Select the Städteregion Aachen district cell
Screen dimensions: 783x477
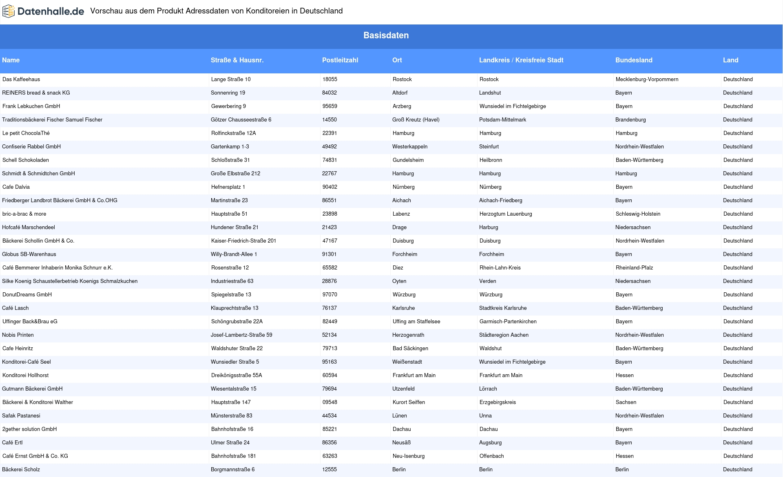point(504,335)
